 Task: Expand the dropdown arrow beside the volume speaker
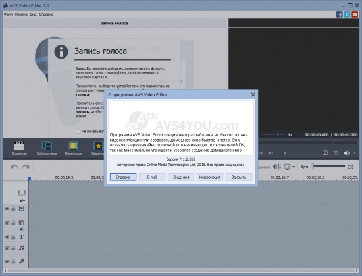355,153
